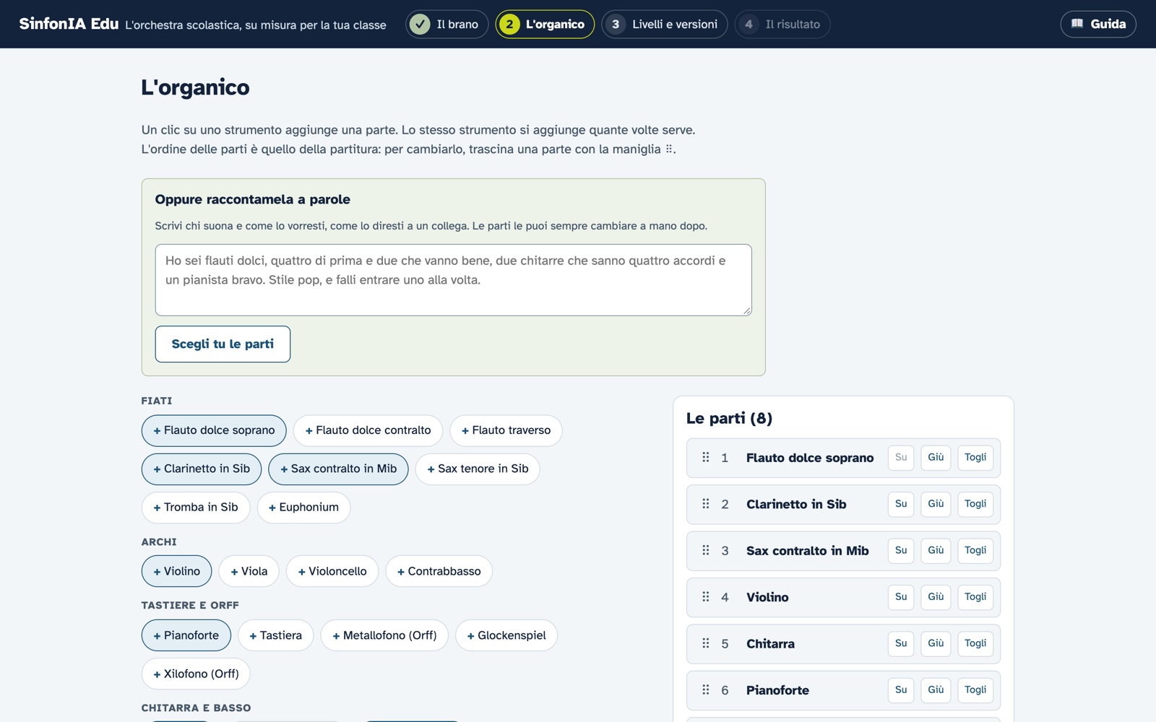Grab the drag handle of Flauto dolce soprano part
The height and width of the screenshot is (722, 1156).
point(706,457)
